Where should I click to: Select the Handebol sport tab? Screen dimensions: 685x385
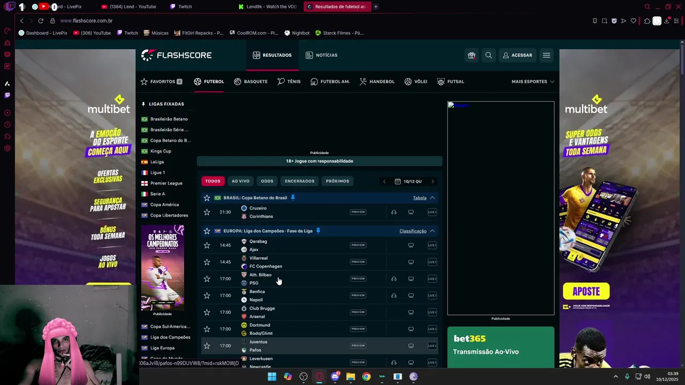pyautogui.click(x=377, y=81)
